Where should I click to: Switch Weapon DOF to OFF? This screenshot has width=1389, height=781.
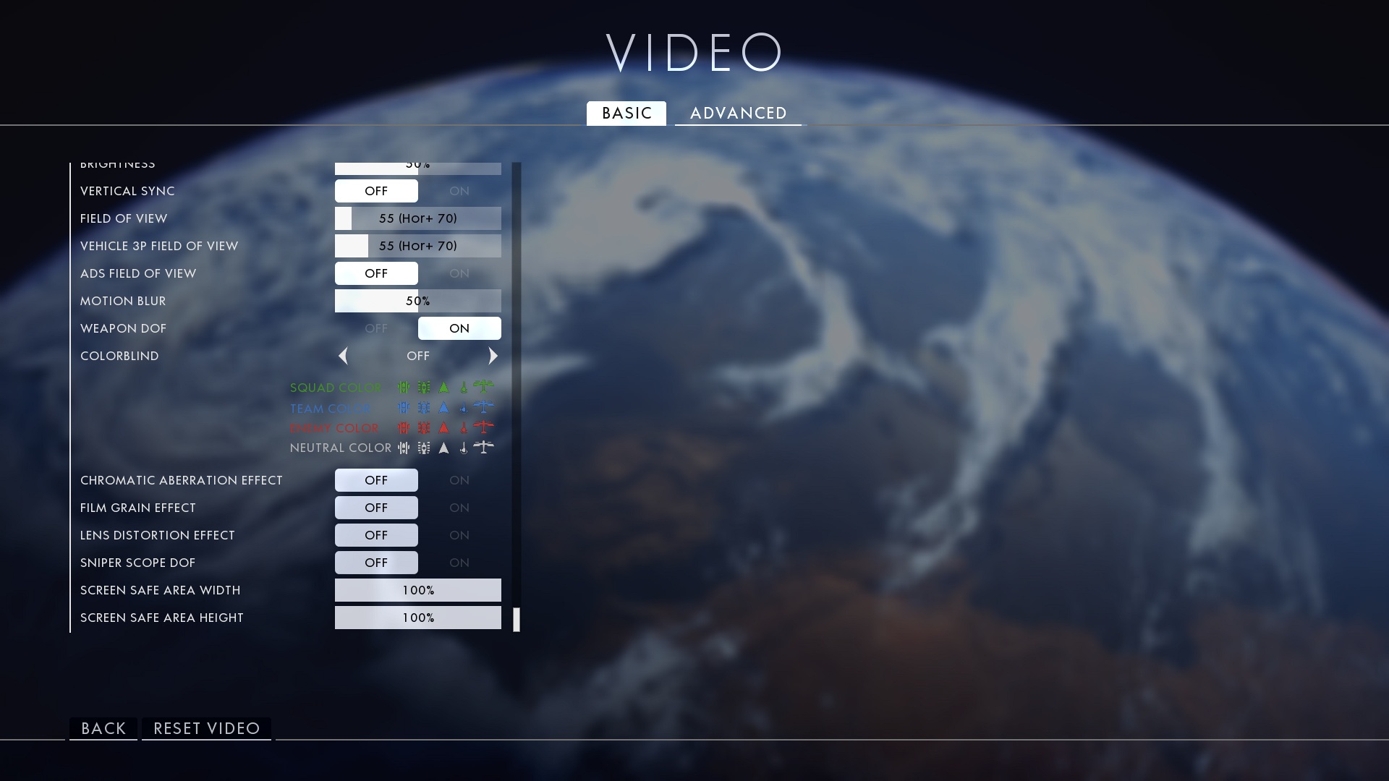[376, 328]
